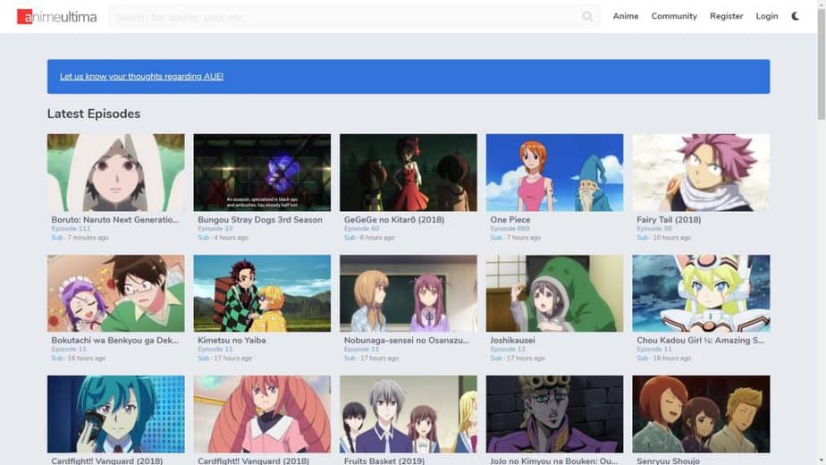Open Bungou Stray Dogs 3rd Season thumbnail

click(262, 173)
